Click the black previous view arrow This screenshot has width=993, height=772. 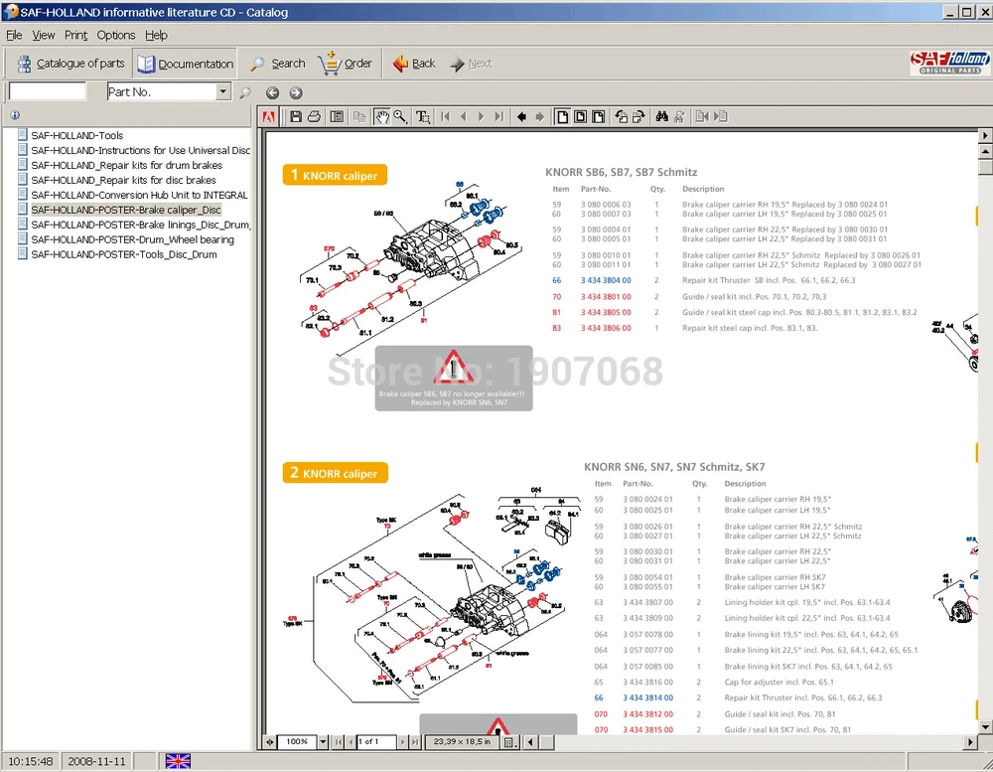(522, 116)
